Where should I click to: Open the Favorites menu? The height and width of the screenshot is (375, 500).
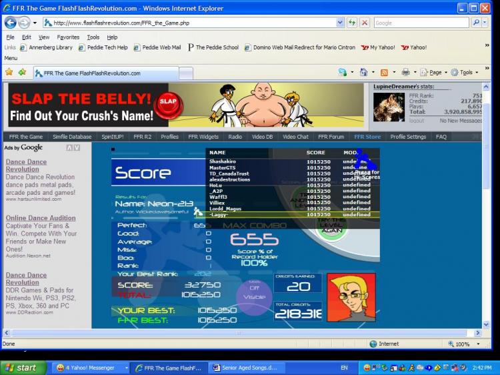pos(68,37)
